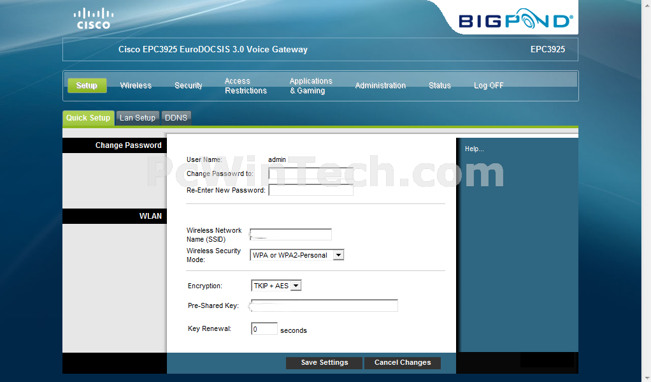The width and height of the screenshot is (651, 382).
Task: Click the Wireless Network Name (SSID) field
Action: pyautogui.click(x=290, y=235)
